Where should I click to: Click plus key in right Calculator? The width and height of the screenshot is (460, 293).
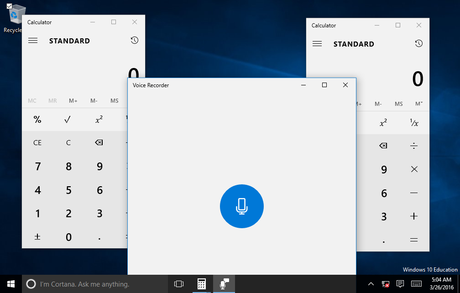click(414, 216)
